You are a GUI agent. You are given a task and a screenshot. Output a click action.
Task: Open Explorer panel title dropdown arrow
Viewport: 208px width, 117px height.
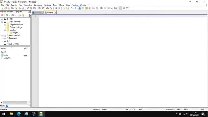pyautogui.click(x=29, y=12)
